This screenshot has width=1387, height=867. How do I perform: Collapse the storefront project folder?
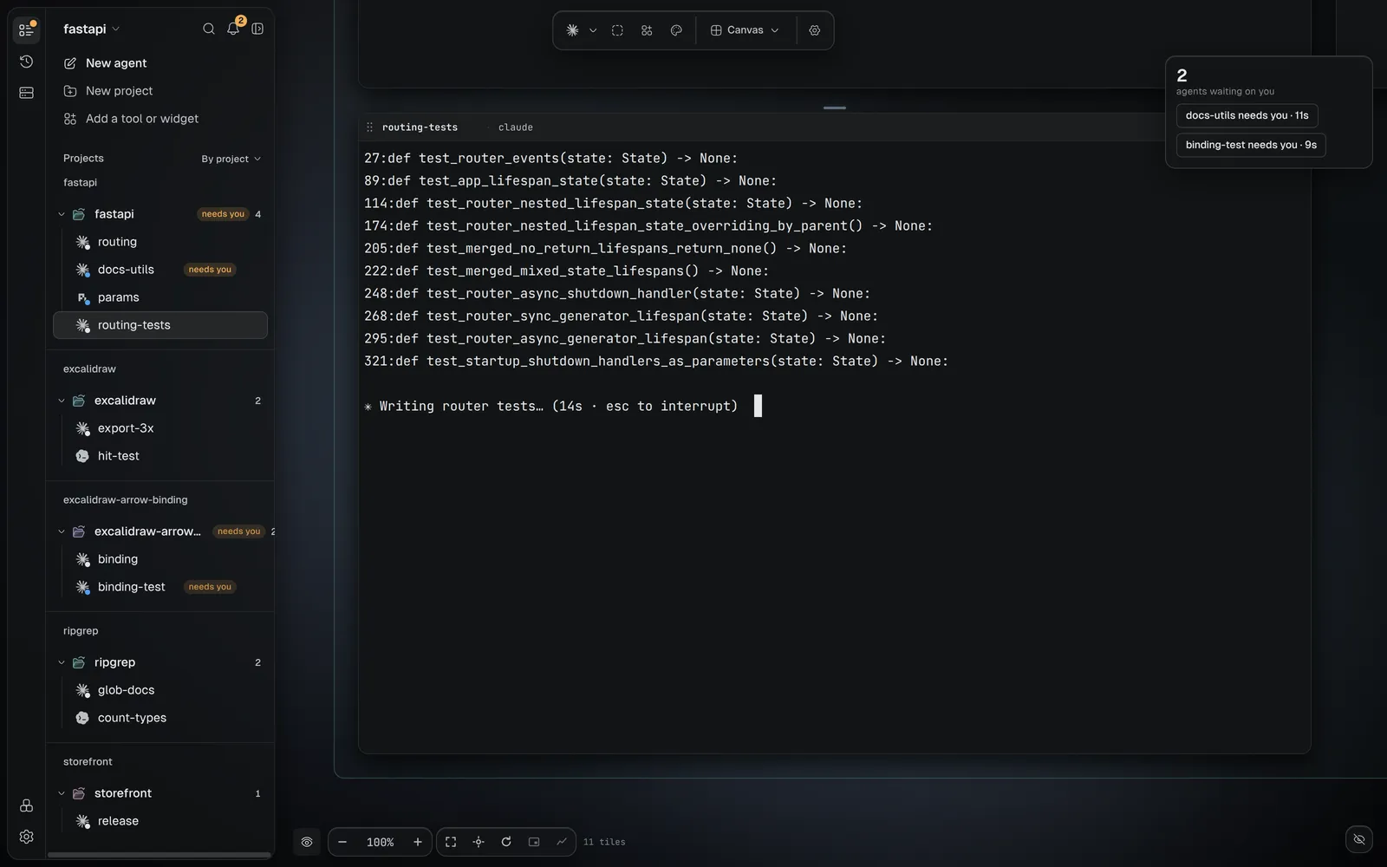pos(62,793)
